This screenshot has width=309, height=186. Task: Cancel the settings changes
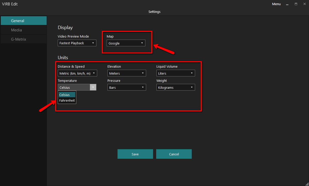174,154
